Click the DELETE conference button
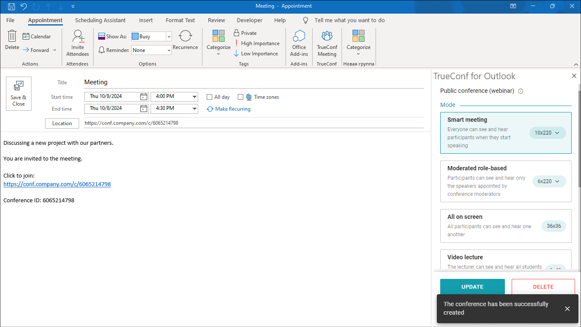581x327 pixels. tap(543, 287)
